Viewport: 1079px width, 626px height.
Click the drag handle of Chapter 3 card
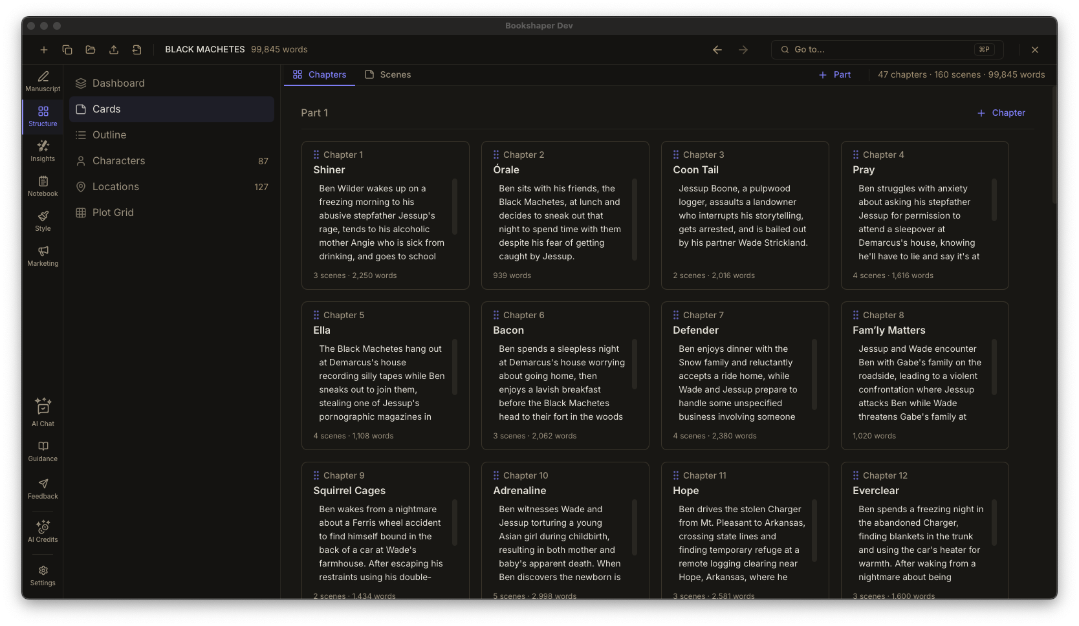pos(676,155)
